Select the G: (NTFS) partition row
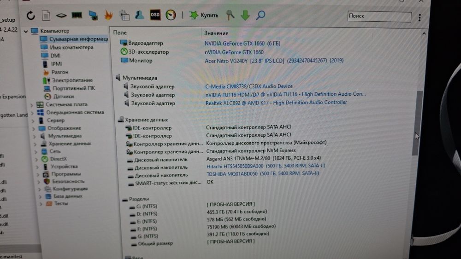This screenshot has height=259, width=461. pyautogui.click(x=145, y=236)
